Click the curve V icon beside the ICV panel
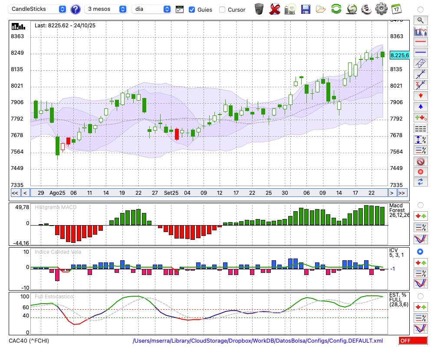 point(421,284)
